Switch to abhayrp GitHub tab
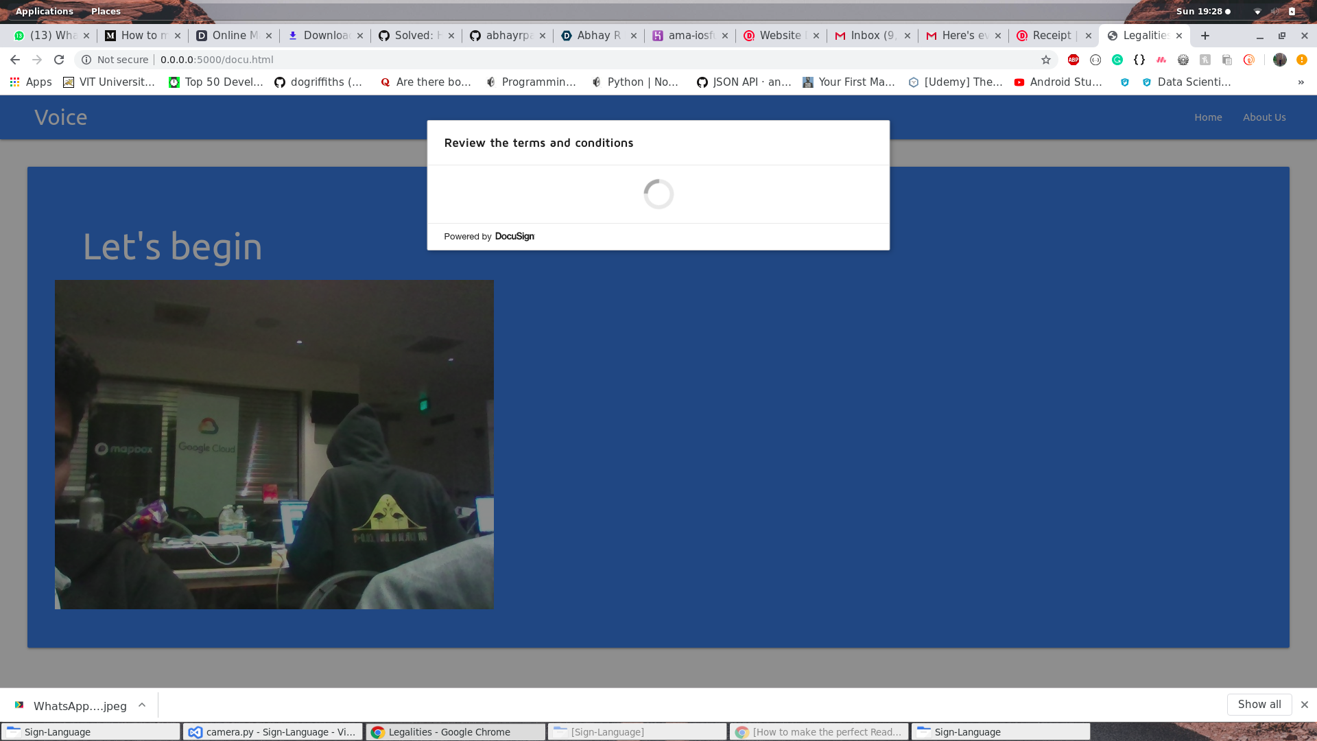The image size is (1317, 741). point(508,36)
